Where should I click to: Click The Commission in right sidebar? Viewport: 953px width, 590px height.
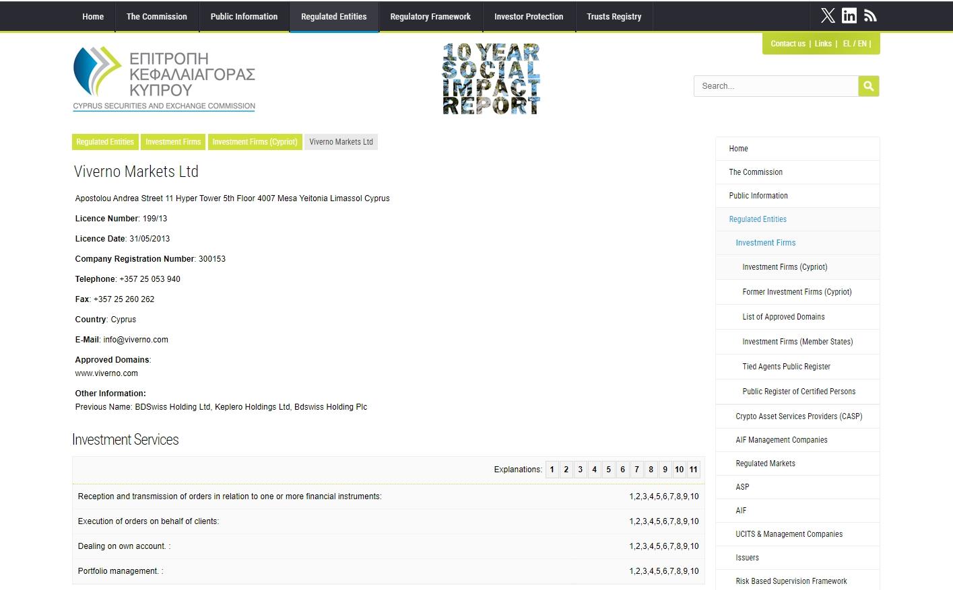797,172
